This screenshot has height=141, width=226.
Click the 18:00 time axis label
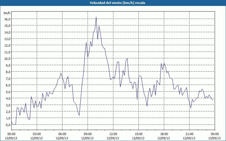pos(164,134)
